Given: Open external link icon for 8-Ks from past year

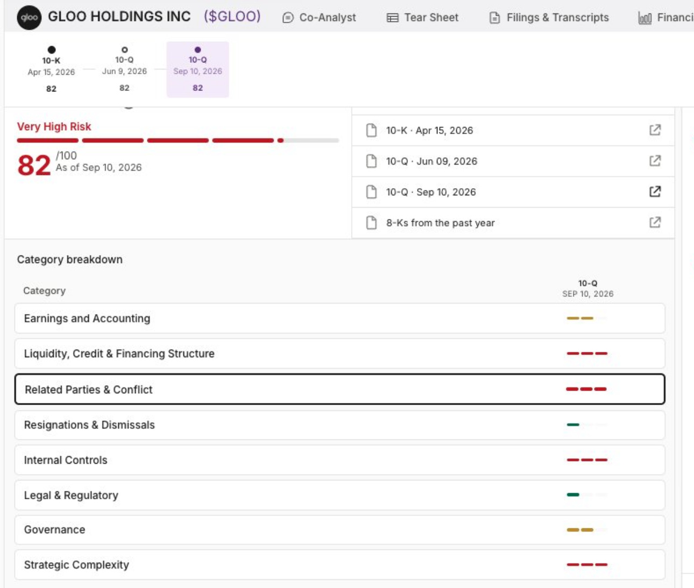Looking at the screenshot, I should click(655, 222).
